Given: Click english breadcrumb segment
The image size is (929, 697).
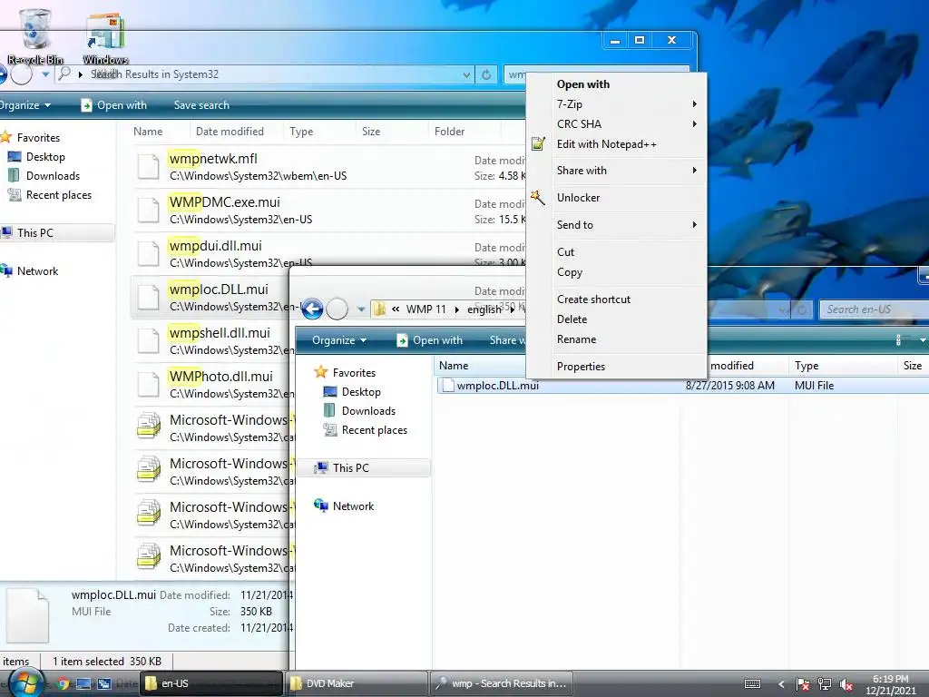Looking at the screenshot, I should 484,309.
